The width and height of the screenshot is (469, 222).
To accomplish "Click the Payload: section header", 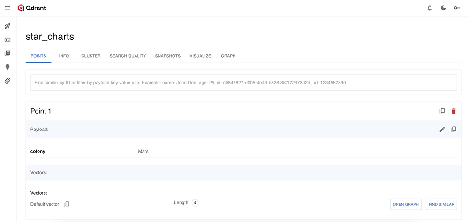I will coord(39,129).
